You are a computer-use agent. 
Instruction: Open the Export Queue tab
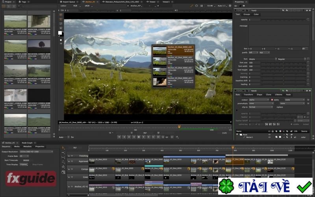69,2
